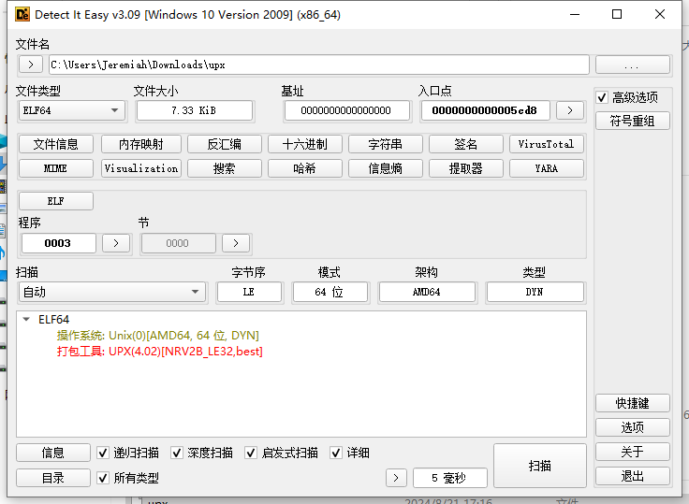Click the arrow button next to entry point
This screenshot has width=689, height=504.
(569, 110)
